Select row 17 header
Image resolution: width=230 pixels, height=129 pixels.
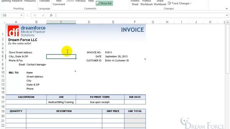pos(3,102)
